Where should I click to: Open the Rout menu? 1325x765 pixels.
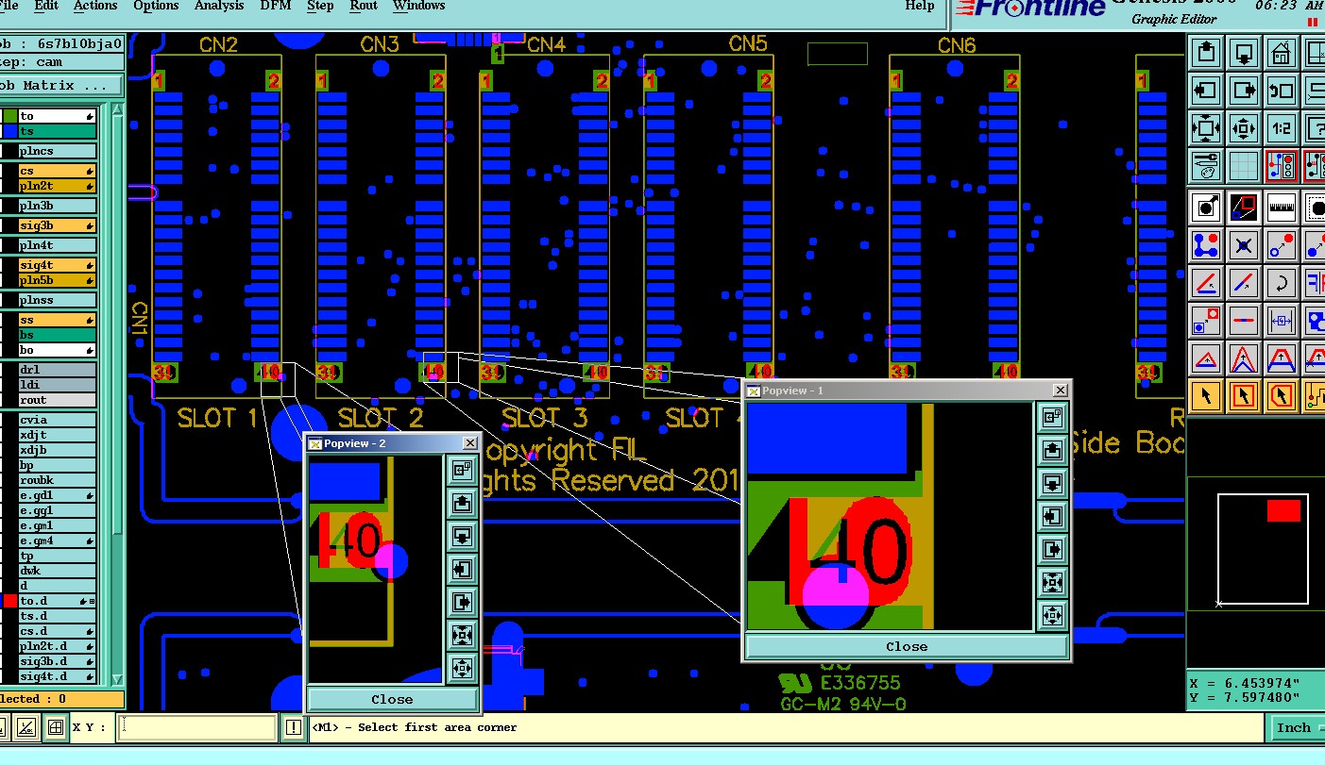click(364, 6)
